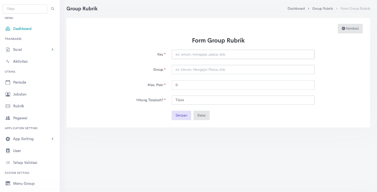
Task: Click the App Setting gear icon
Action: [x=8, y=139]
